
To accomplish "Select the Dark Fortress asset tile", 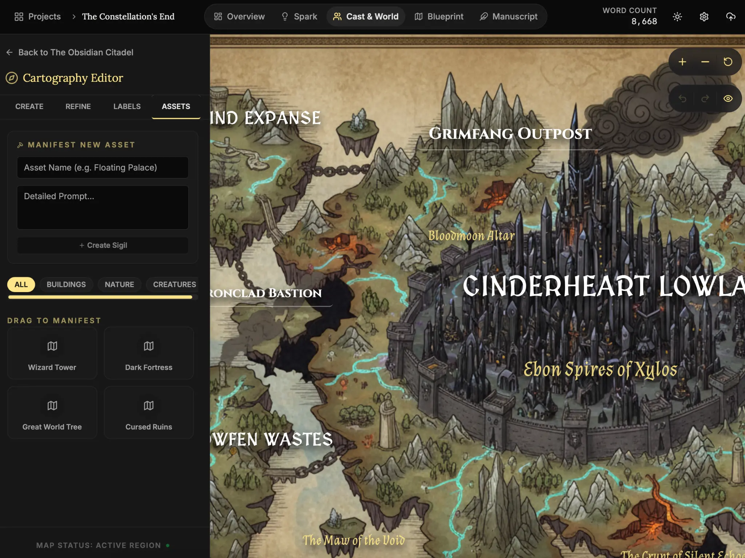I will (x=148, y=353).
